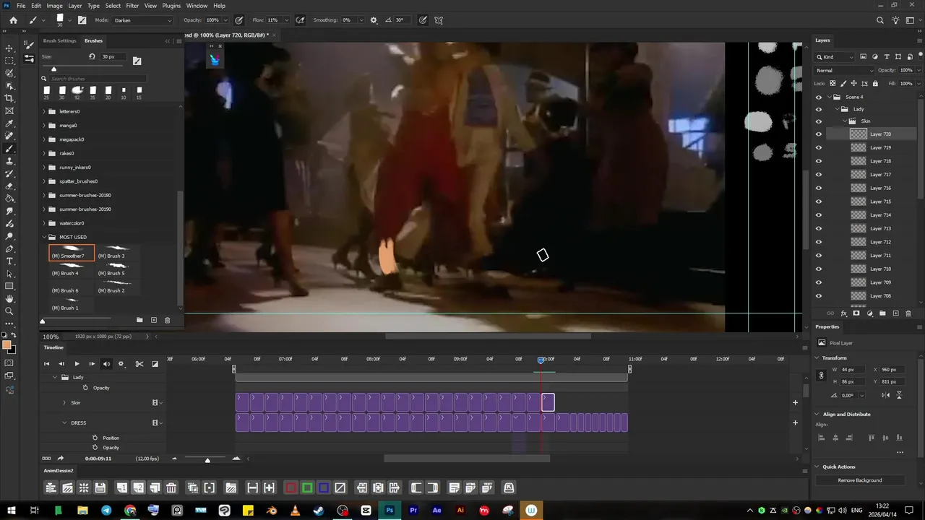This screenshot has width=925, height=520.
Task: Select the Rectangular Marquee tool
Action: coord(9,60)
